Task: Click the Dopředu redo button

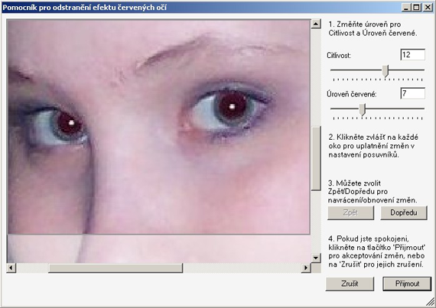Action: point(404,212)
